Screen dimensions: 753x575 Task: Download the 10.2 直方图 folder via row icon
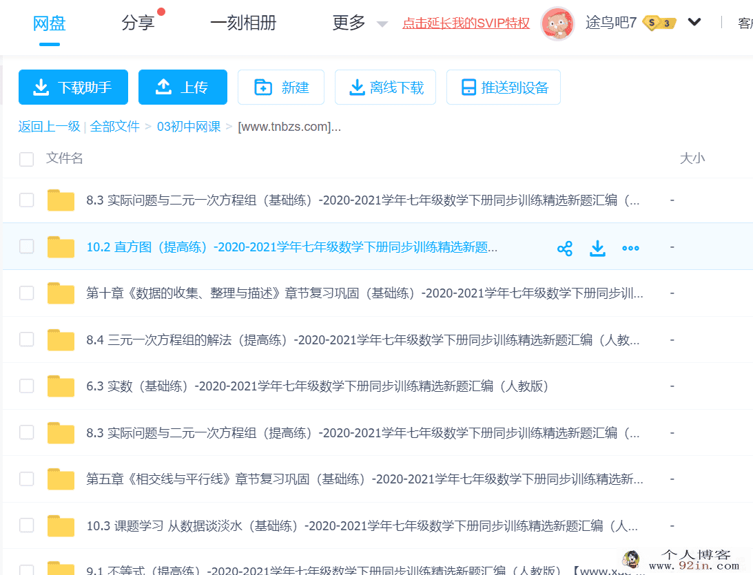597,248
